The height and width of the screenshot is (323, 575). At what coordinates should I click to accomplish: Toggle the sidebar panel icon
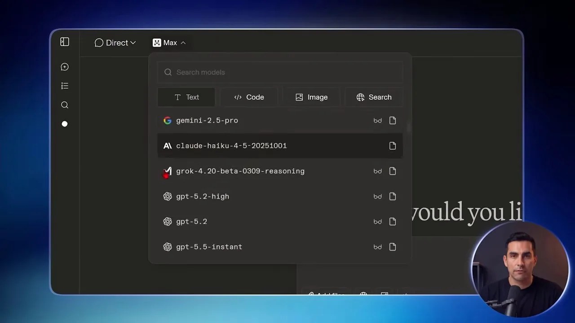click(65, 42)
